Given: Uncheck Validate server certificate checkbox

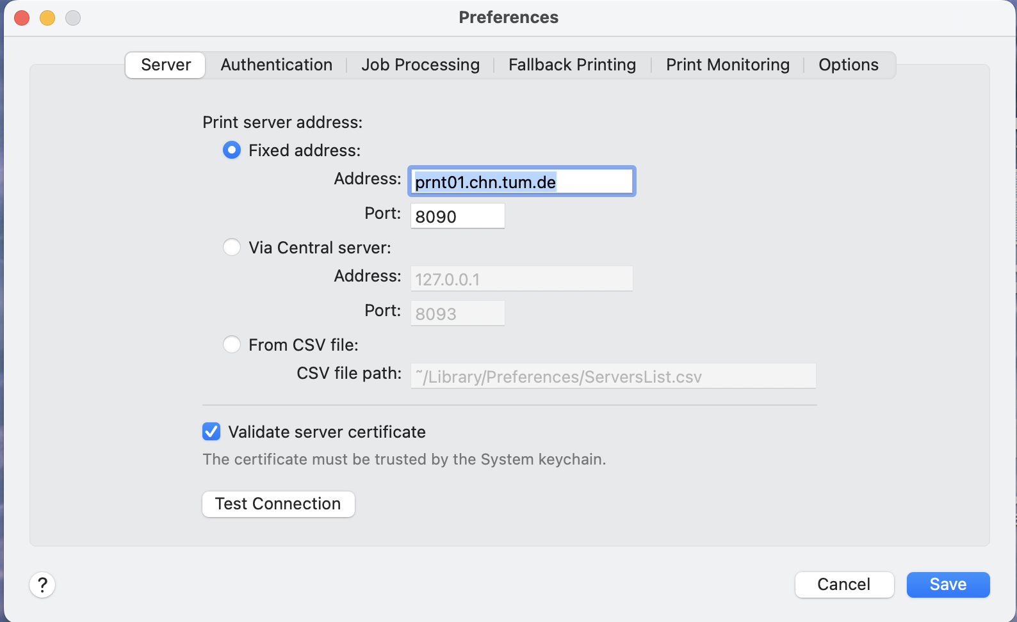Looking at the screenshot, I should 211,432.
